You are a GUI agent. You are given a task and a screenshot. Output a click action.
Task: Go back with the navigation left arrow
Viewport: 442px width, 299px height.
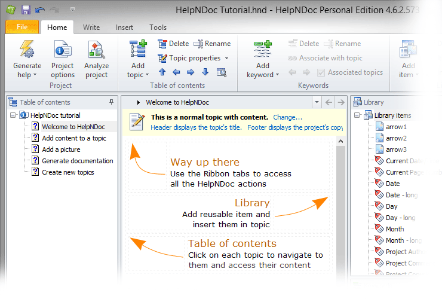329,102
